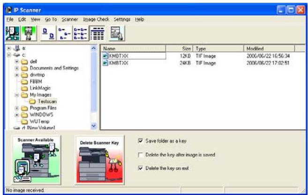Expand the Program Files folder

17,108
